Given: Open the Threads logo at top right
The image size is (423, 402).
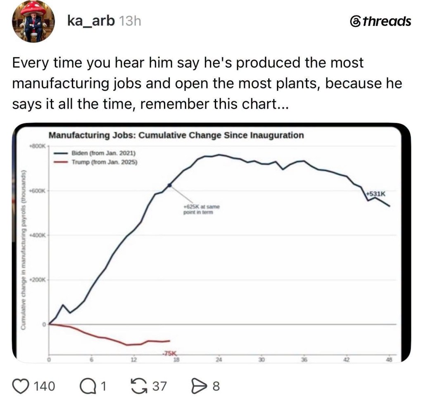Looking at the screenshot, I should pos(380,21).
